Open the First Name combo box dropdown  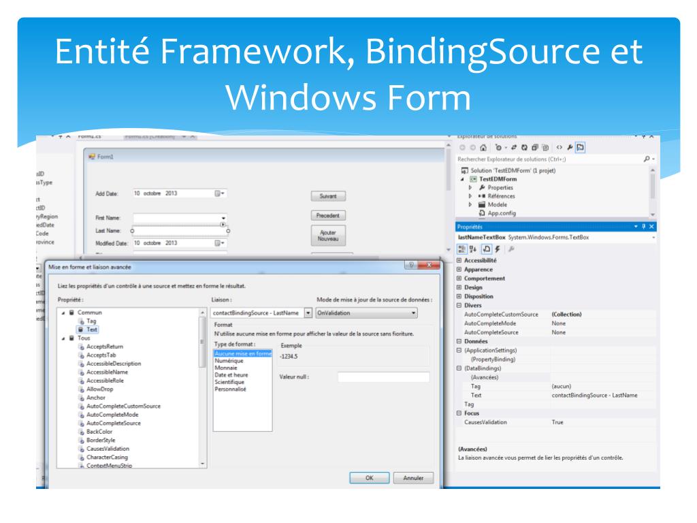pyautogui.click(x=223, y=218)
